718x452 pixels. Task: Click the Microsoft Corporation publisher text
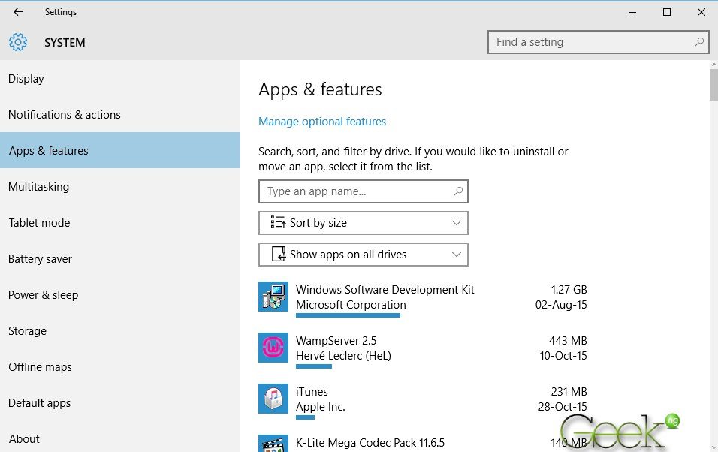click(x=351, y=305)
